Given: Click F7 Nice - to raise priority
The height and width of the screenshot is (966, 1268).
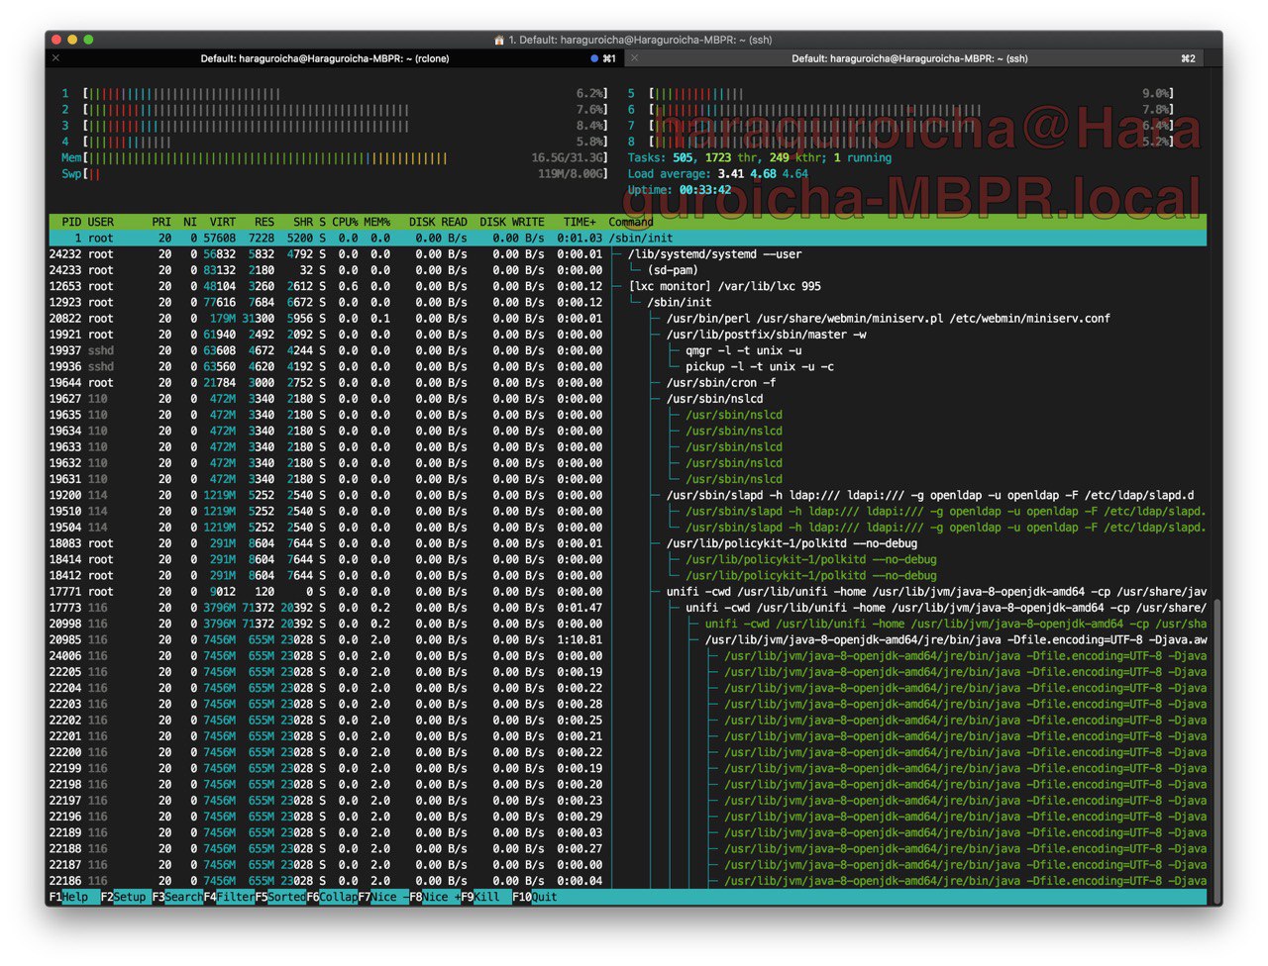Looking at the screenshot, I should click(x=383, y=897).
